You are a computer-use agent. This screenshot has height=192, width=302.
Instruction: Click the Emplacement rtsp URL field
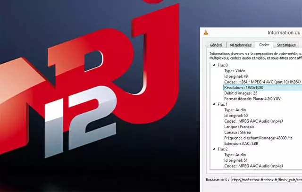267,180
